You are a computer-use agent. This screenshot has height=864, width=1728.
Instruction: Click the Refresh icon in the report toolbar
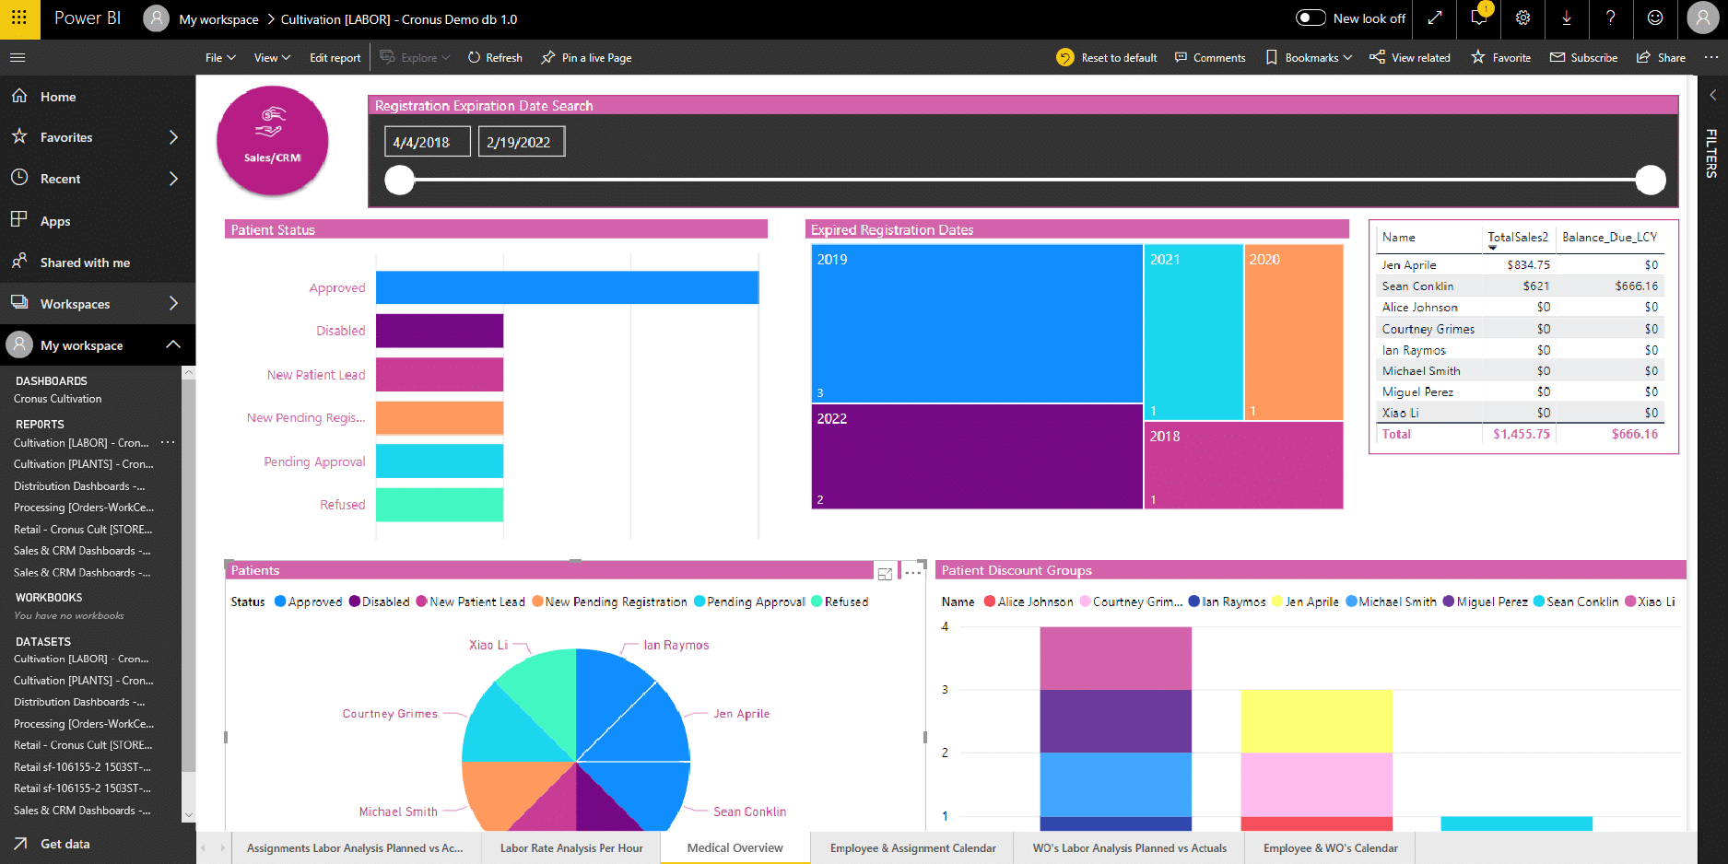[x=472, y=57]
